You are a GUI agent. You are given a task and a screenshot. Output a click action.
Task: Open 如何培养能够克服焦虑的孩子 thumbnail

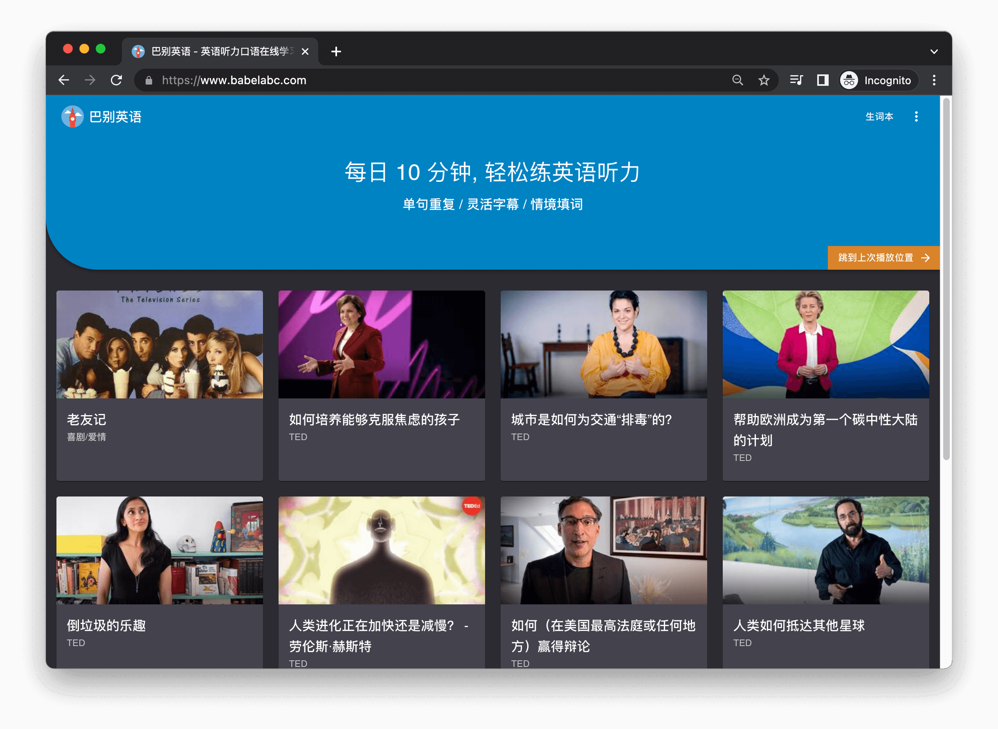pyautogui.click(x=382, y=344)
